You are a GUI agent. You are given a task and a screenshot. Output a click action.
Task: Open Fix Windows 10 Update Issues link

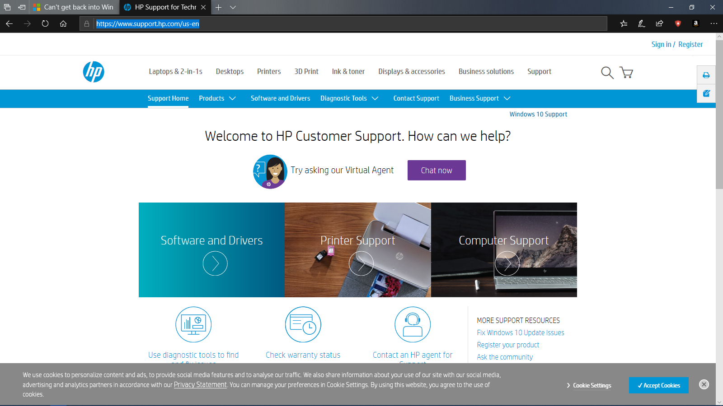click(x=521, y=332)
